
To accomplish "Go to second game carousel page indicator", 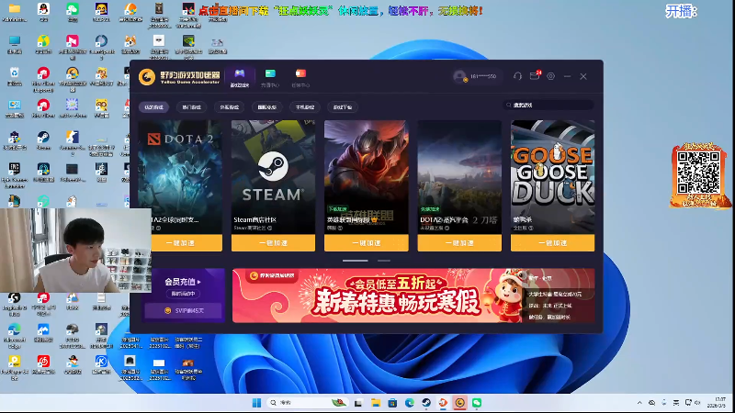I will point(384,261).
